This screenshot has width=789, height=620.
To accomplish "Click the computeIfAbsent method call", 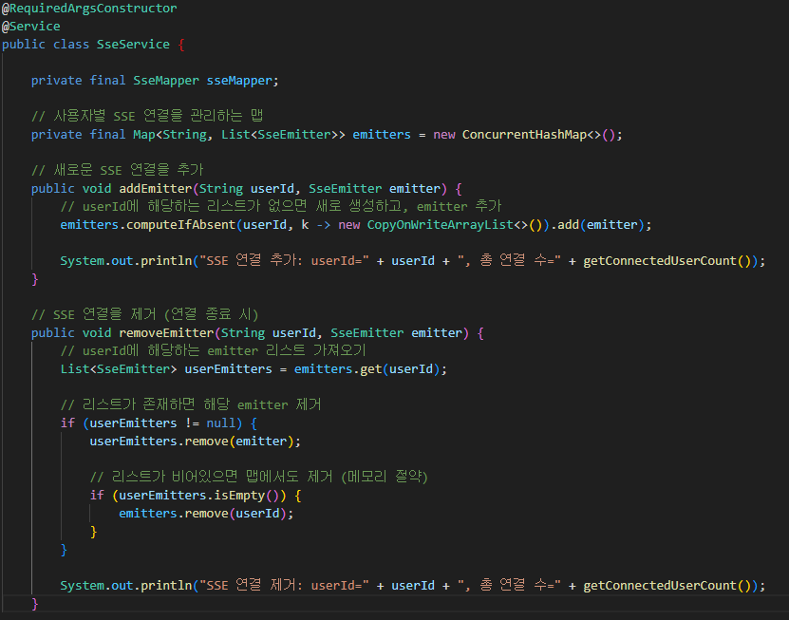I will pyautogui.click(x=180, y=225).
